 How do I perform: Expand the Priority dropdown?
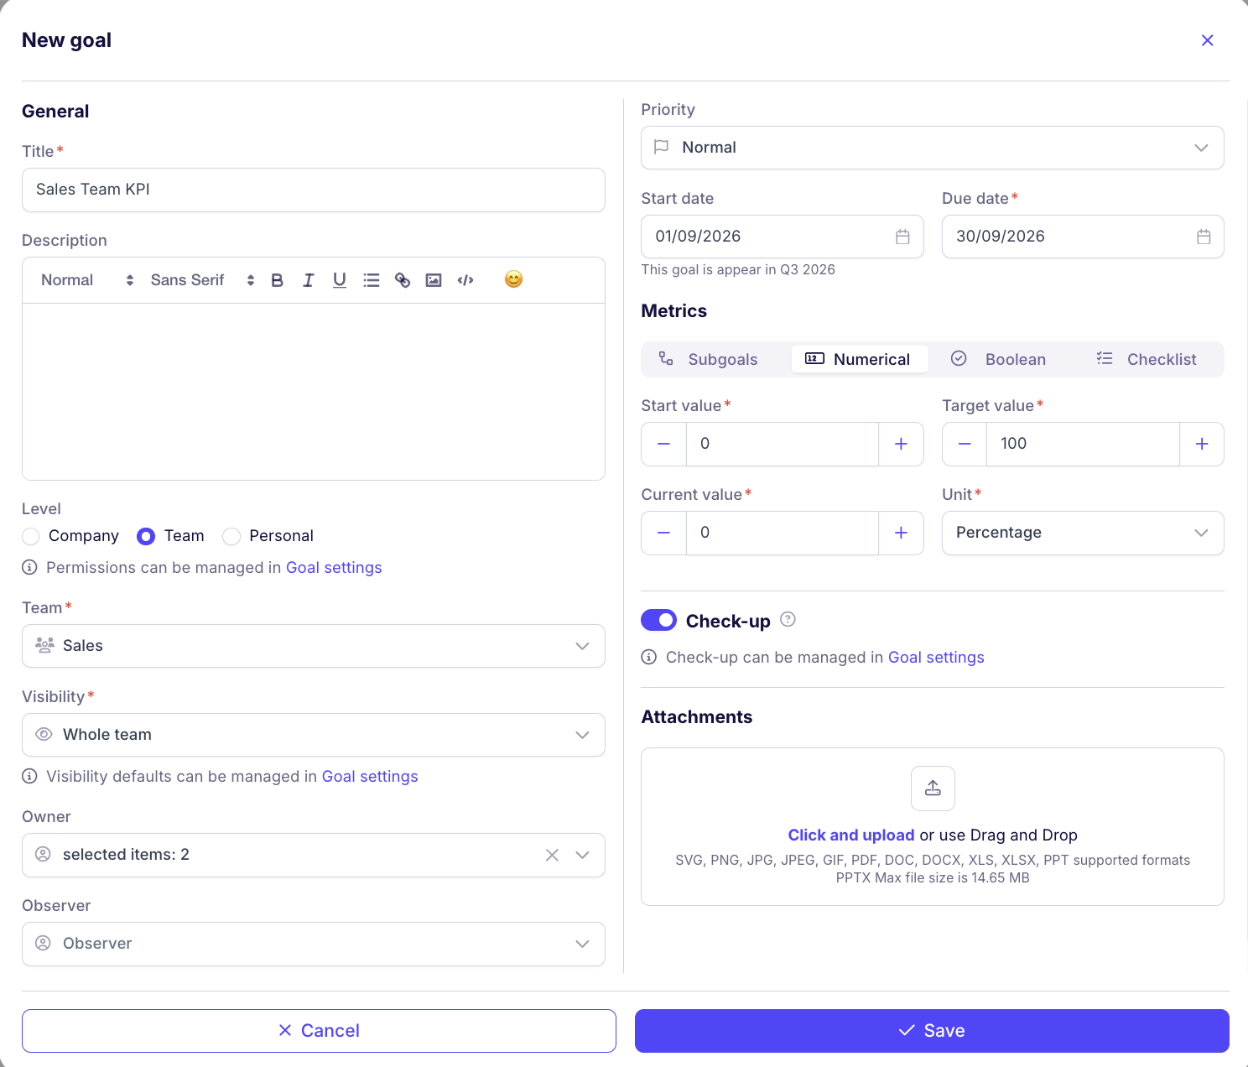click(933, 148)
